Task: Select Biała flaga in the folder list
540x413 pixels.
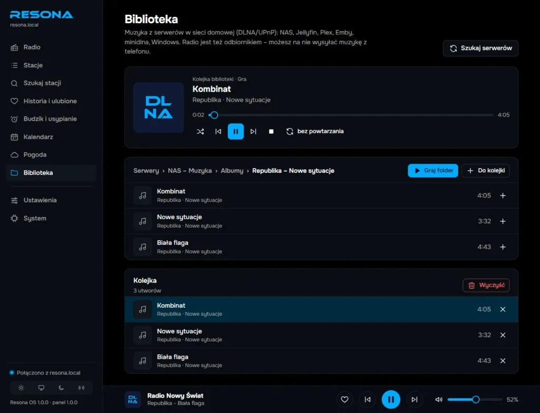Action: click(x=321, y=247)
